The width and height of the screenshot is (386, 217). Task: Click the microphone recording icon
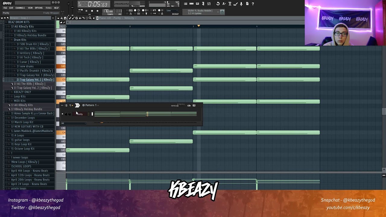241,4
